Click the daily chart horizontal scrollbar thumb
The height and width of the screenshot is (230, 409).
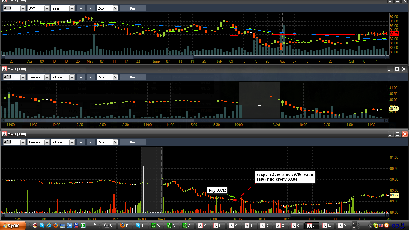point(290,57)
